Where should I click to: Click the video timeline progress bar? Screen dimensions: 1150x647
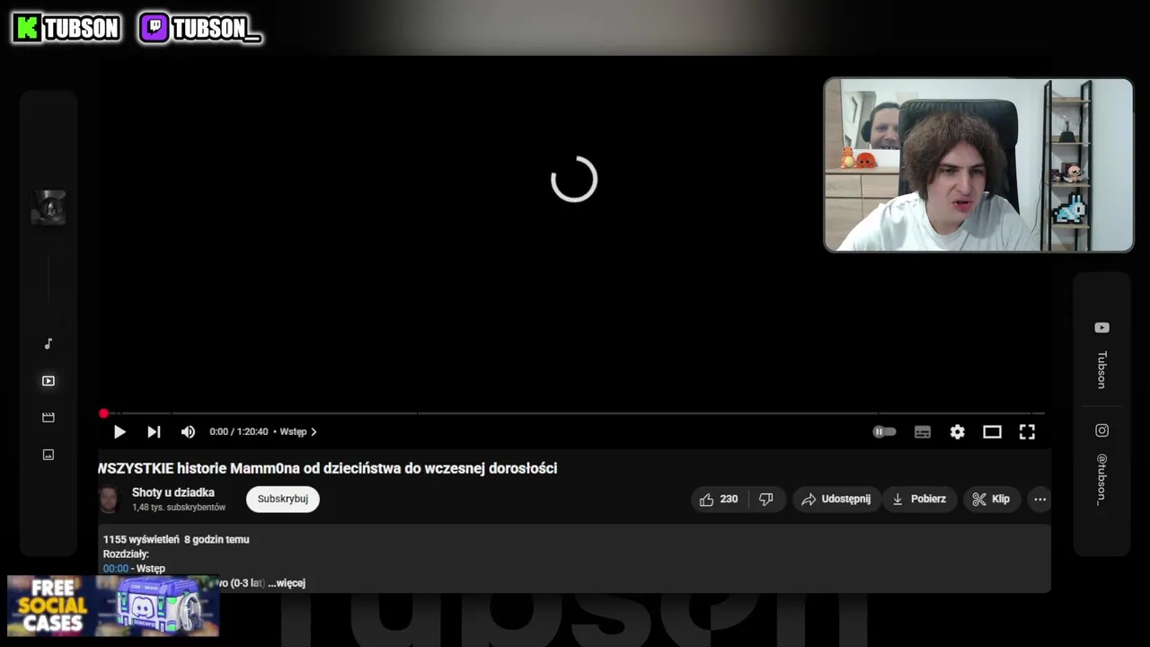(x=574, y=413)
